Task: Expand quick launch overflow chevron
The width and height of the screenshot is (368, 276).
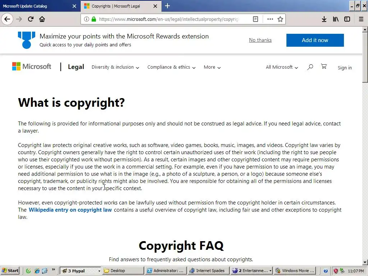Action: click(53, 270)
